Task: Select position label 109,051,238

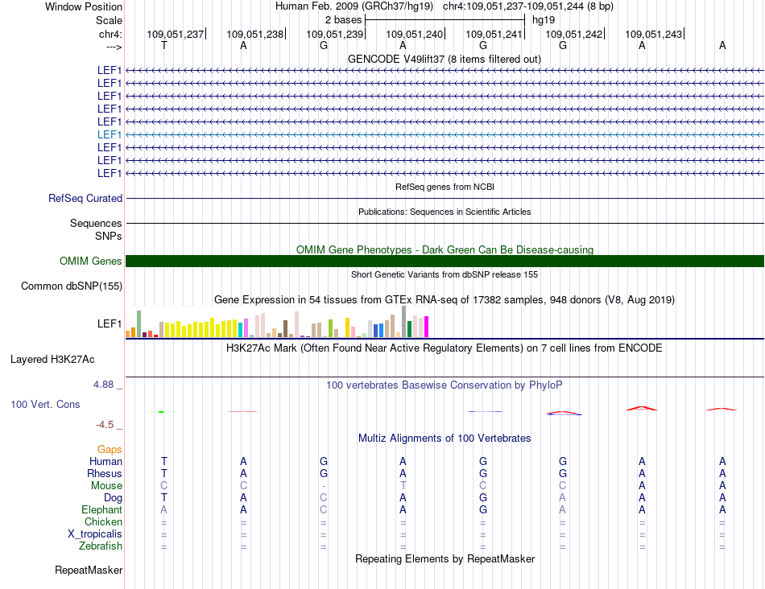Action: (254, 34)
